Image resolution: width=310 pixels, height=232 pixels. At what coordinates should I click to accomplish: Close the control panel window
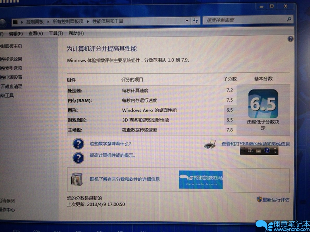[x=285, y=6]
